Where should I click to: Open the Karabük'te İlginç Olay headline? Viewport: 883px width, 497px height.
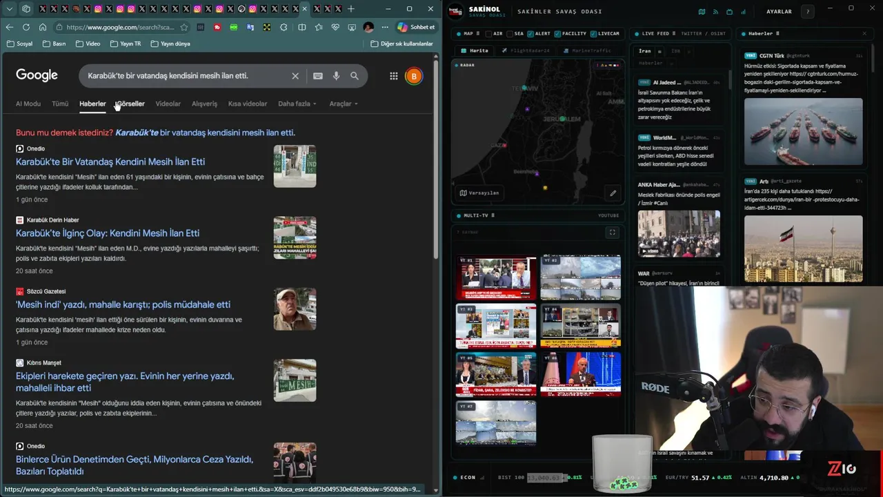pyautogui.click(x=108, y=233)
